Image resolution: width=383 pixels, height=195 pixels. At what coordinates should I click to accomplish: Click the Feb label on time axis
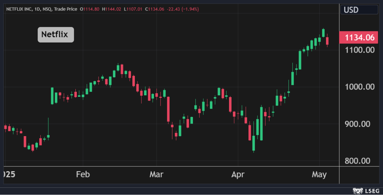[83, 175]
